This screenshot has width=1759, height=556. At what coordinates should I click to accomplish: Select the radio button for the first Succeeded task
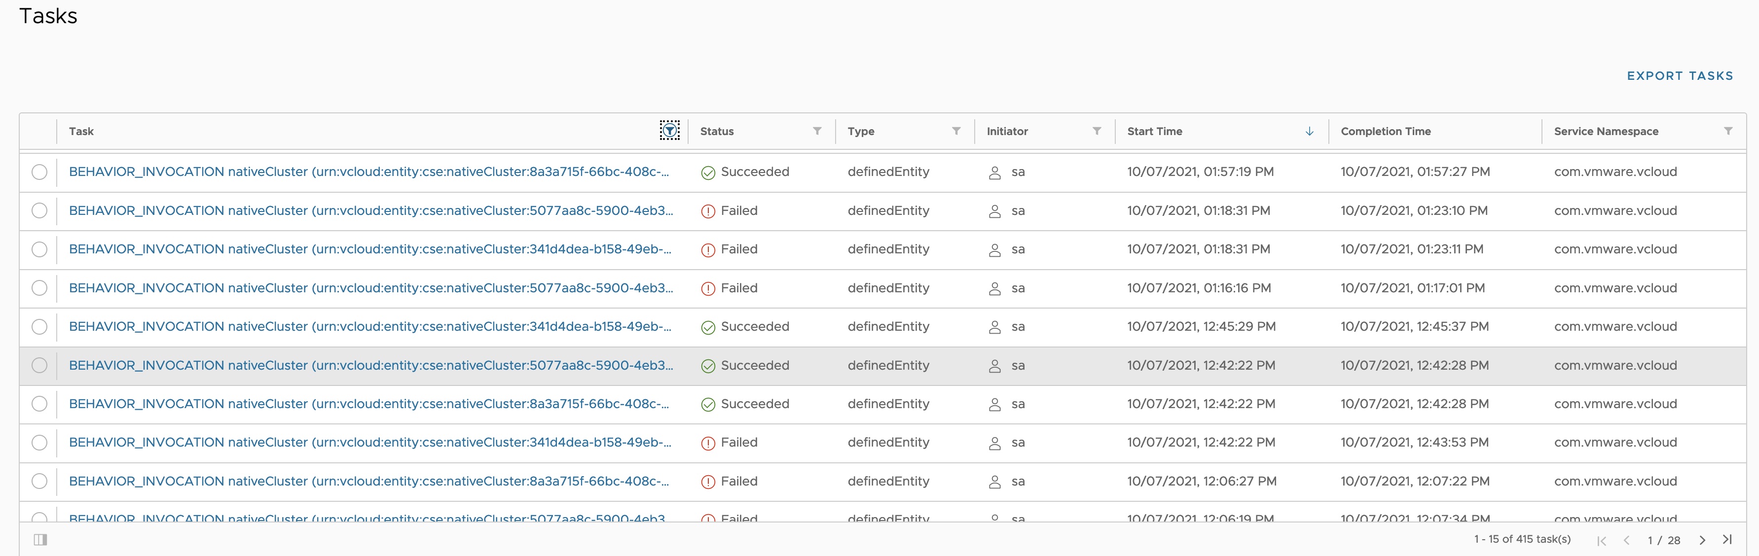(x=39, y=172)
